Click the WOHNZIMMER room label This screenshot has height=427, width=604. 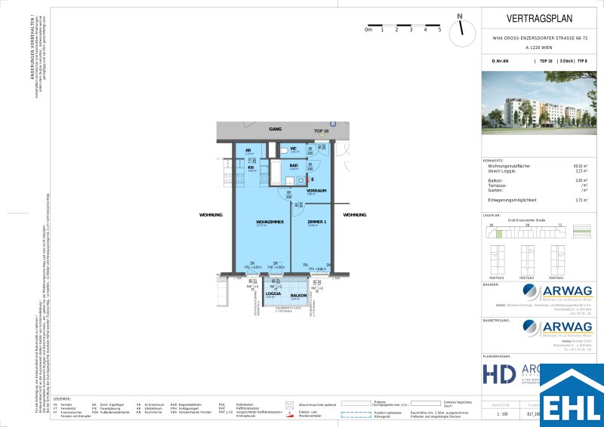(x=270, y=222)
